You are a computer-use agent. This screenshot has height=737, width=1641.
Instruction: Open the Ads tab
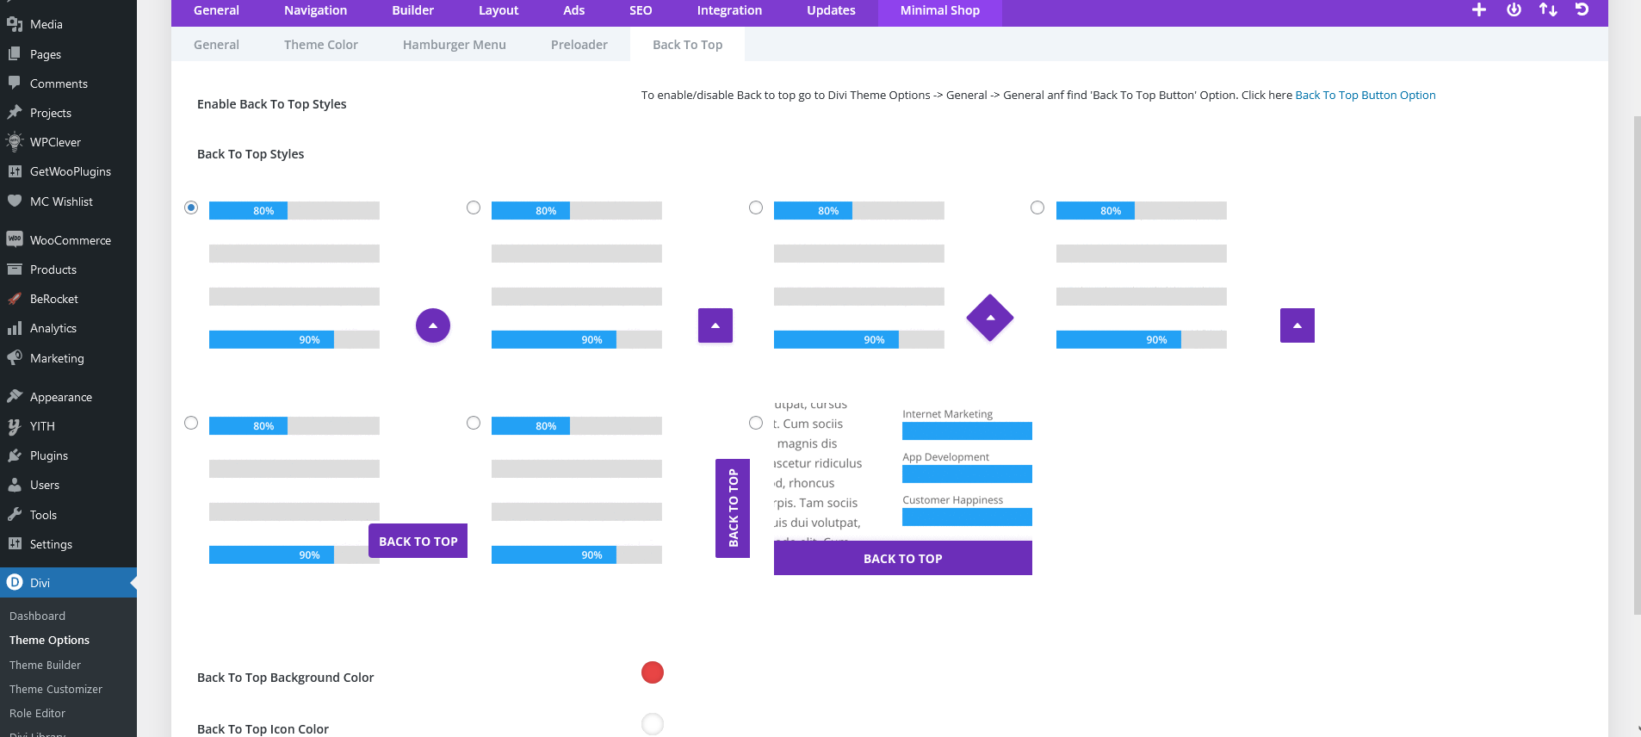click(x=574, y=10)
